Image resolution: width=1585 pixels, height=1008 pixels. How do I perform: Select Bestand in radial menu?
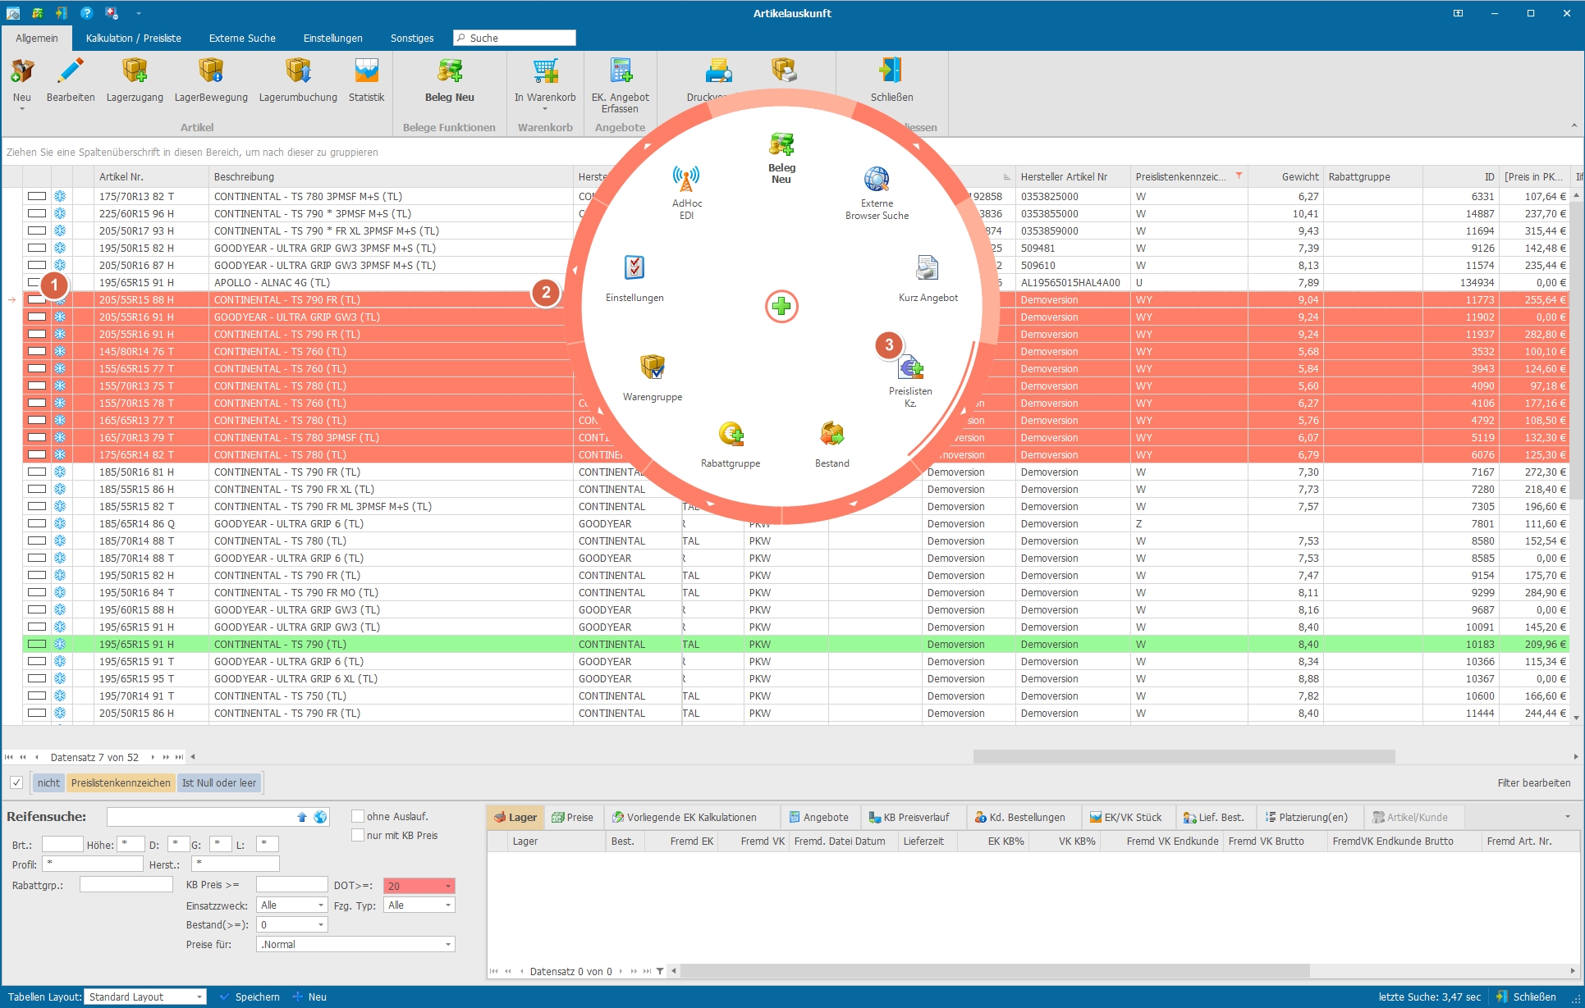(831, 444)
